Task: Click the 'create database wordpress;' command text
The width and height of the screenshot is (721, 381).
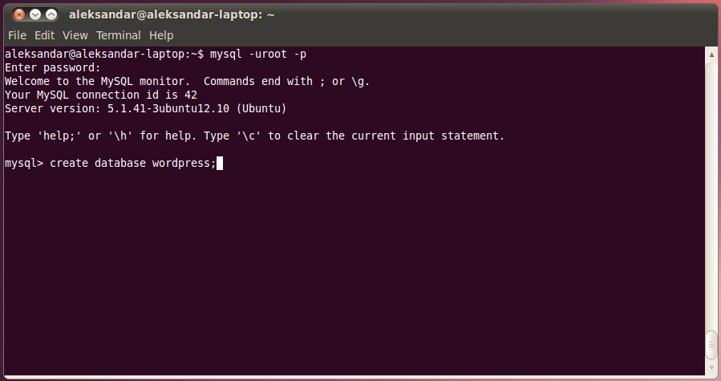Action: click(x=133, y=164)
